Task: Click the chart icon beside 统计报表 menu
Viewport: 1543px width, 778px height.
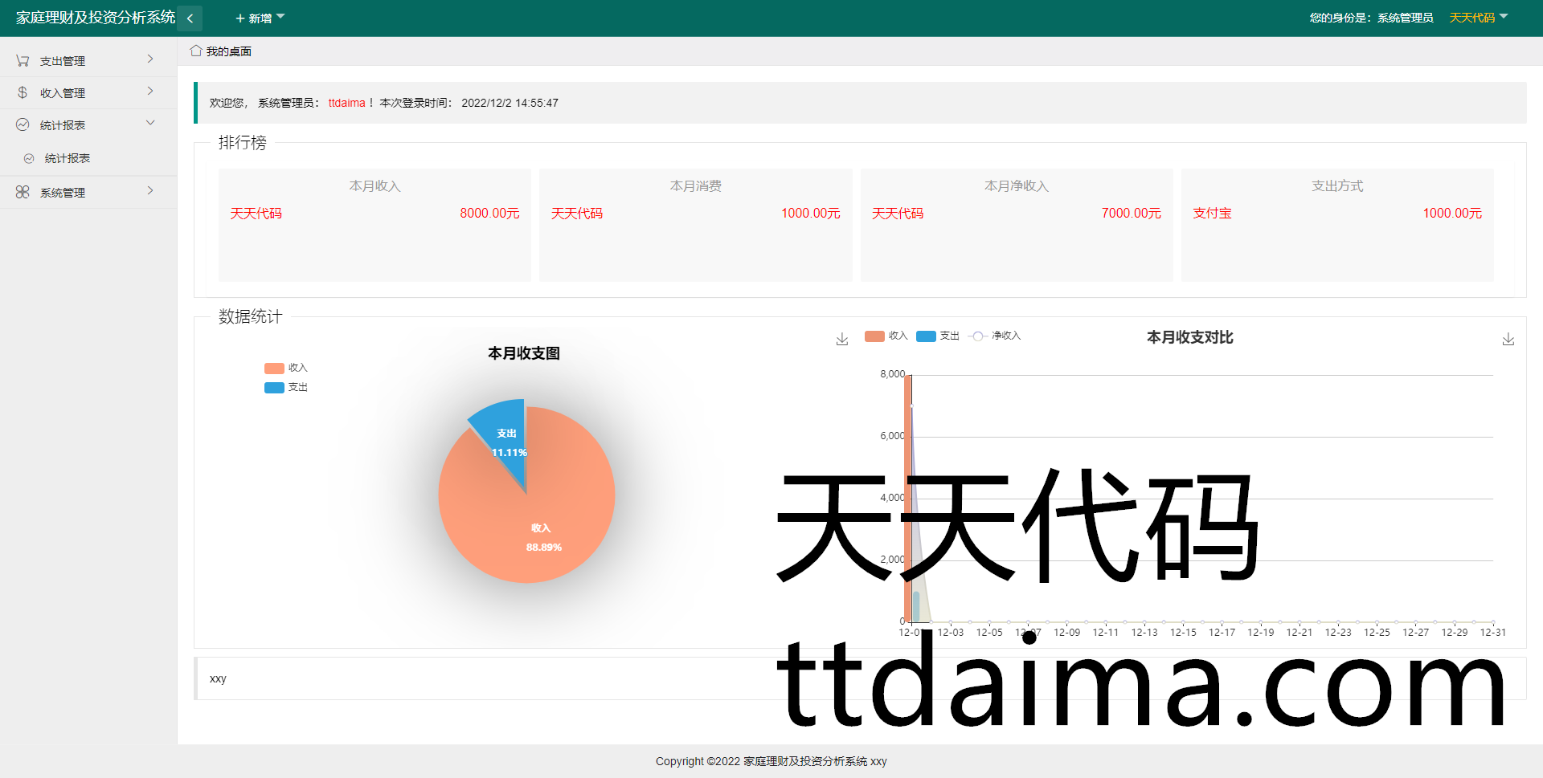Action: (23, 125)
